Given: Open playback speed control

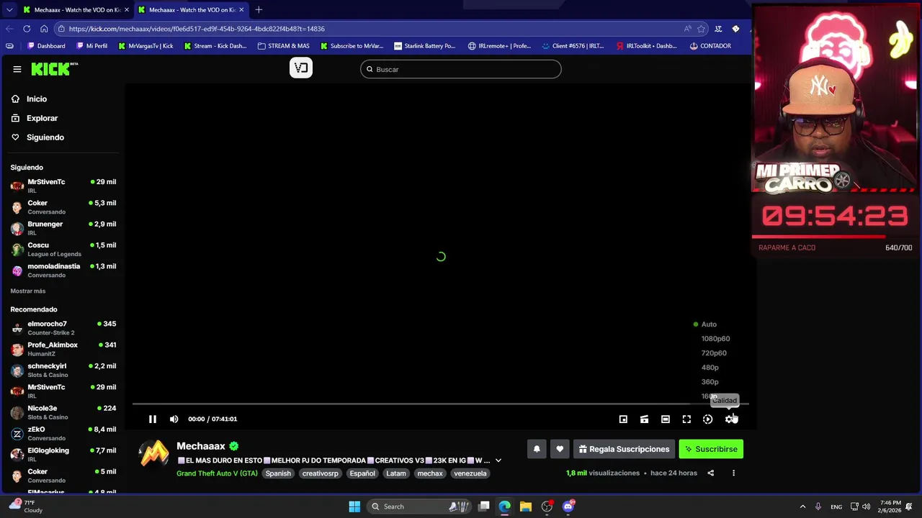Looking at the screenshot, I should coord(708,419).
